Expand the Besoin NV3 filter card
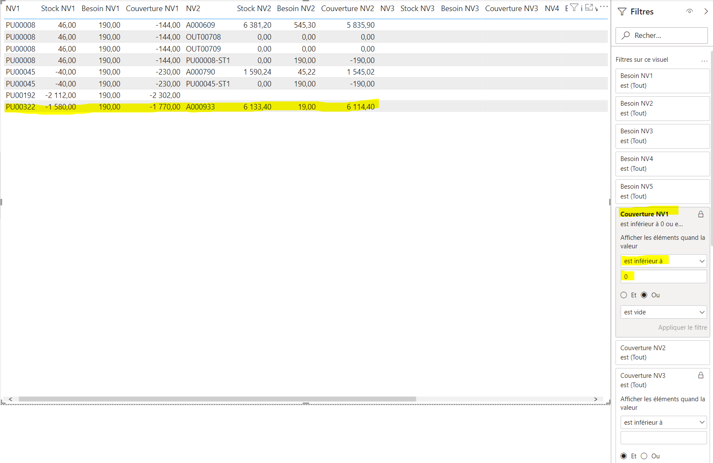This screenshot has width=713, height=463. pos(662,136)
